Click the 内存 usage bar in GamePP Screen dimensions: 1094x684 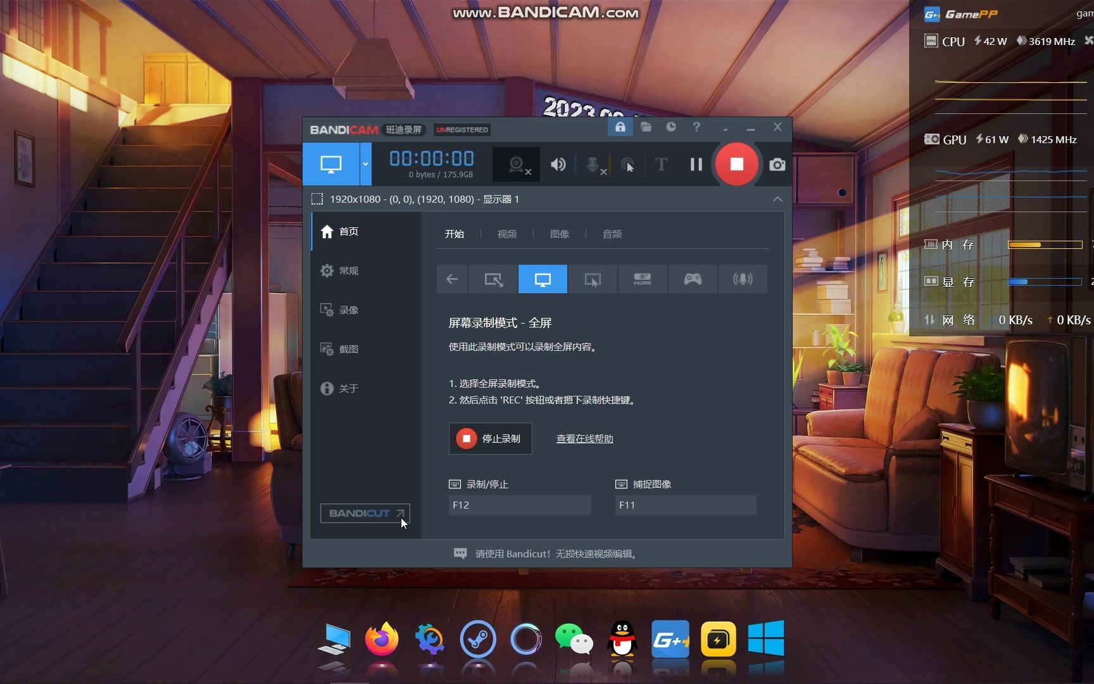(x=1045, y=244)
